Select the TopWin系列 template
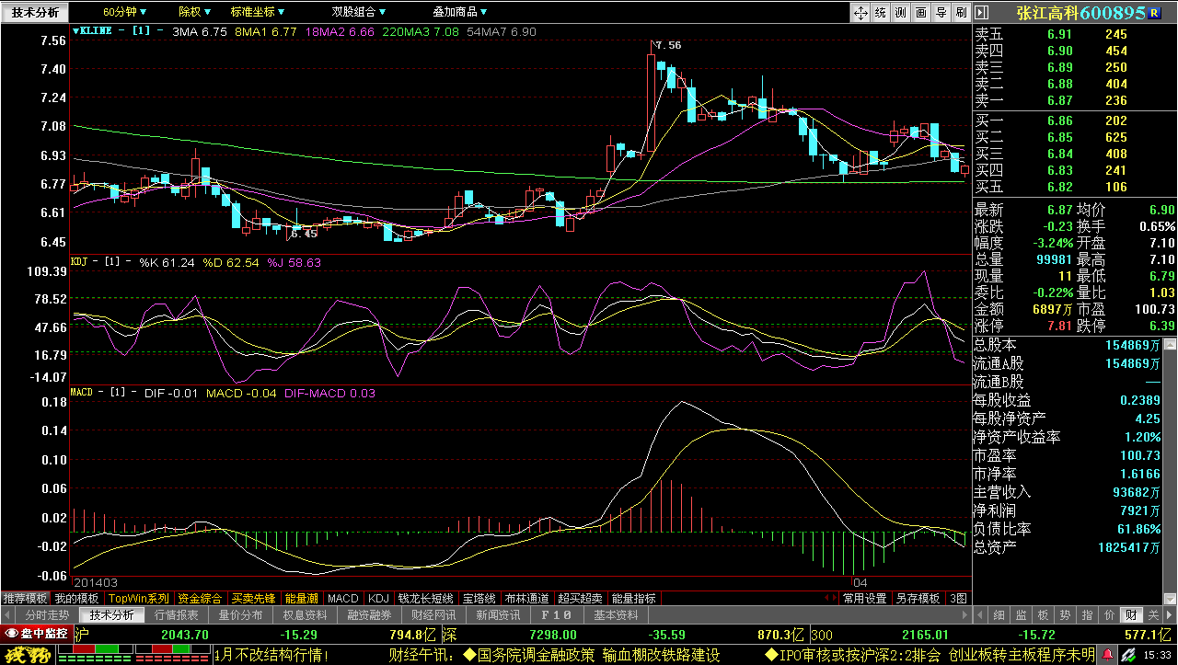The width and height of the screenshot is (1178, 665). click(x=139, y=598)
